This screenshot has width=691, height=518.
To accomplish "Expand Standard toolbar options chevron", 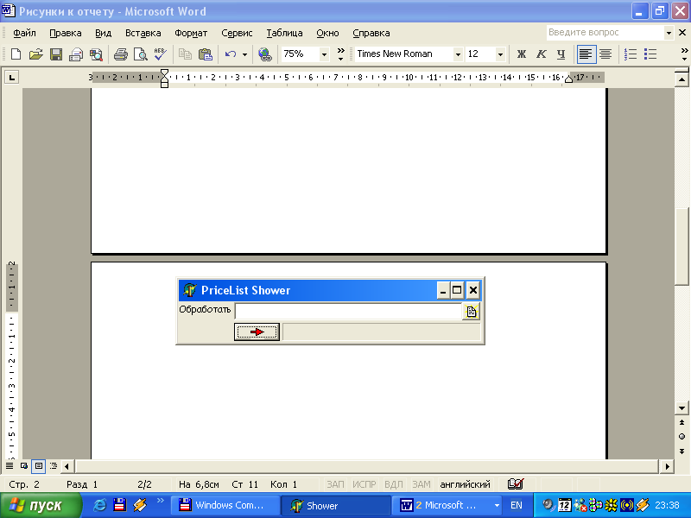I will 340,54.
